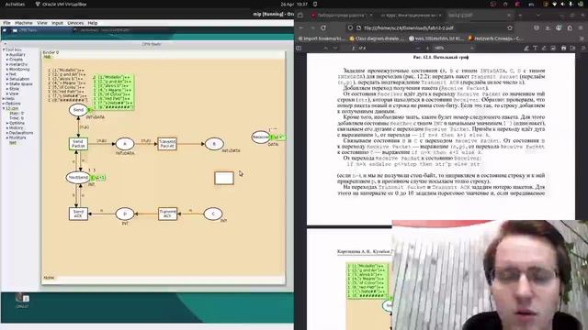Viewport: 588px width, 330px height.
Task: Click the Firefox address bar
Action: point(429,27)
